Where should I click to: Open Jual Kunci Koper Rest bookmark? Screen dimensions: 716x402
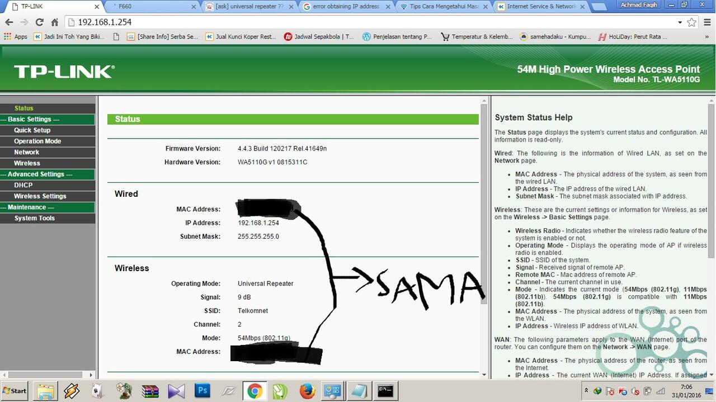241,37
